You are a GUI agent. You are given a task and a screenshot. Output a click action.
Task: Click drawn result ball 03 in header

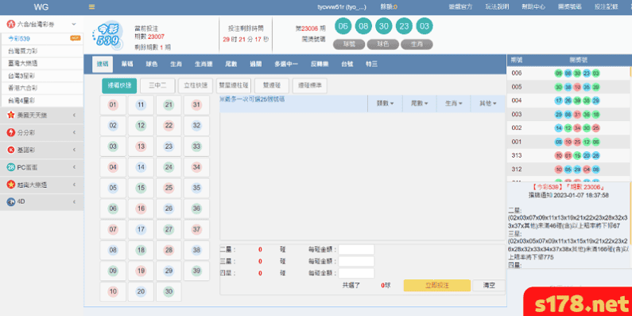(425, 26)
